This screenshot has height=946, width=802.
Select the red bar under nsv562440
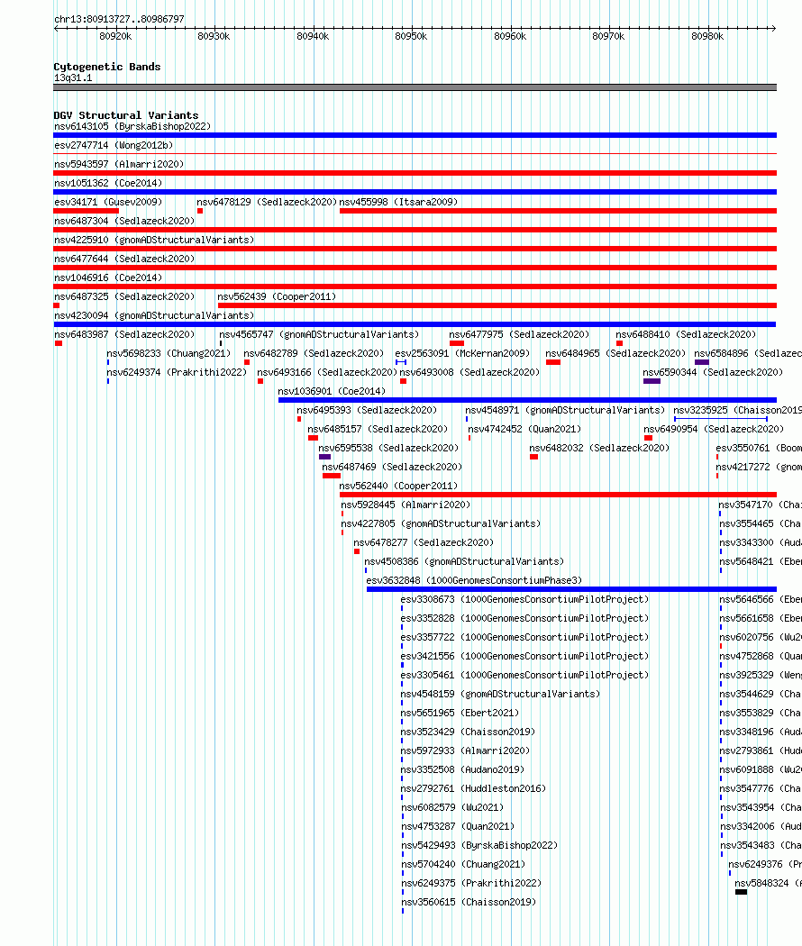coord(558,495)
